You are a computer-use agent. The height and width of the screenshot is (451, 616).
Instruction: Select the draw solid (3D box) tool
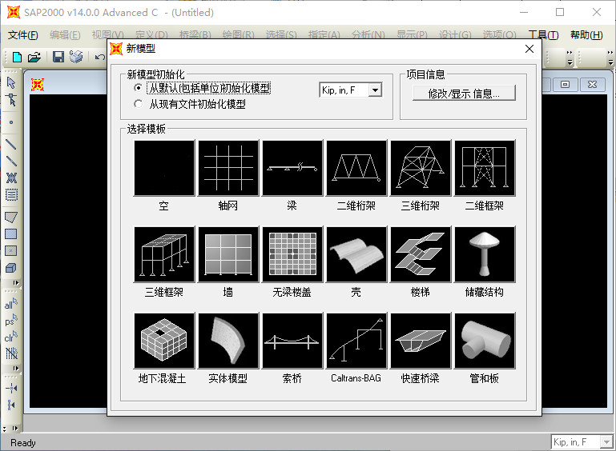point(11,268)
